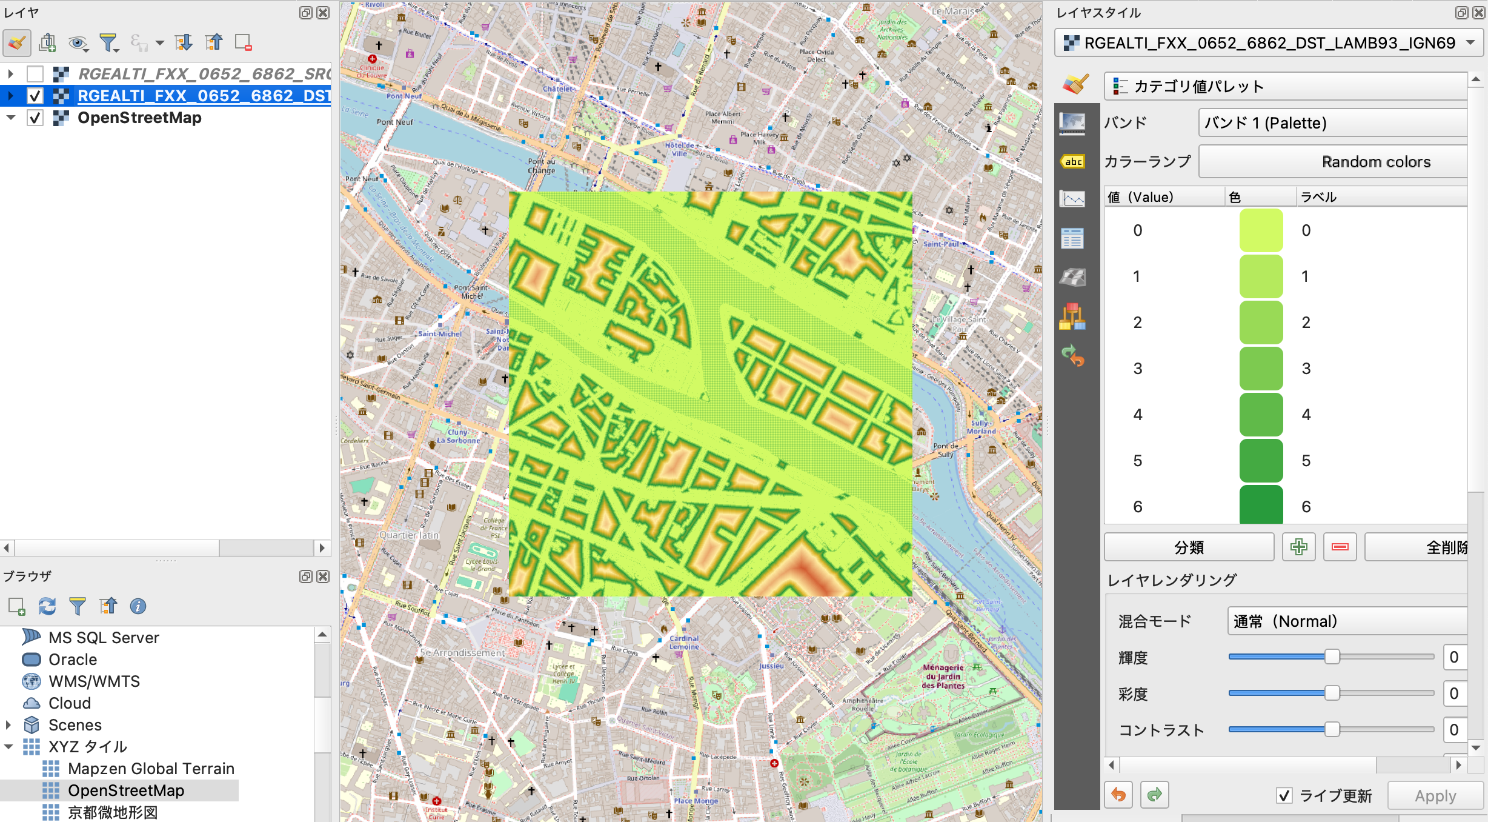This screenshot has height=822, width=1488.
Task: Click the filter legend funnel icon
Action: [x=108, y=42]
